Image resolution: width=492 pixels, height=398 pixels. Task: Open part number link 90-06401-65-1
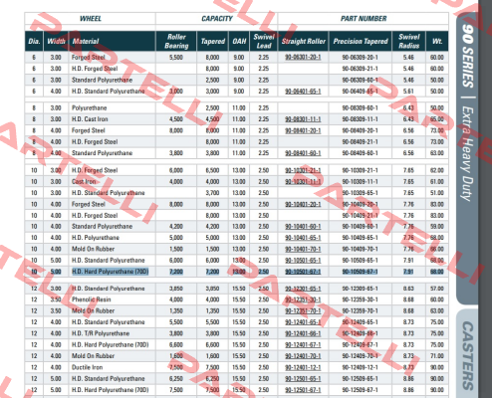tap(303, 92)
